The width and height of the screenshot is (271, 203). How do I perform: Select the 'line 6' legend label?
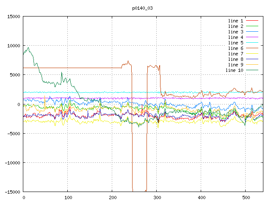(235, 48)
